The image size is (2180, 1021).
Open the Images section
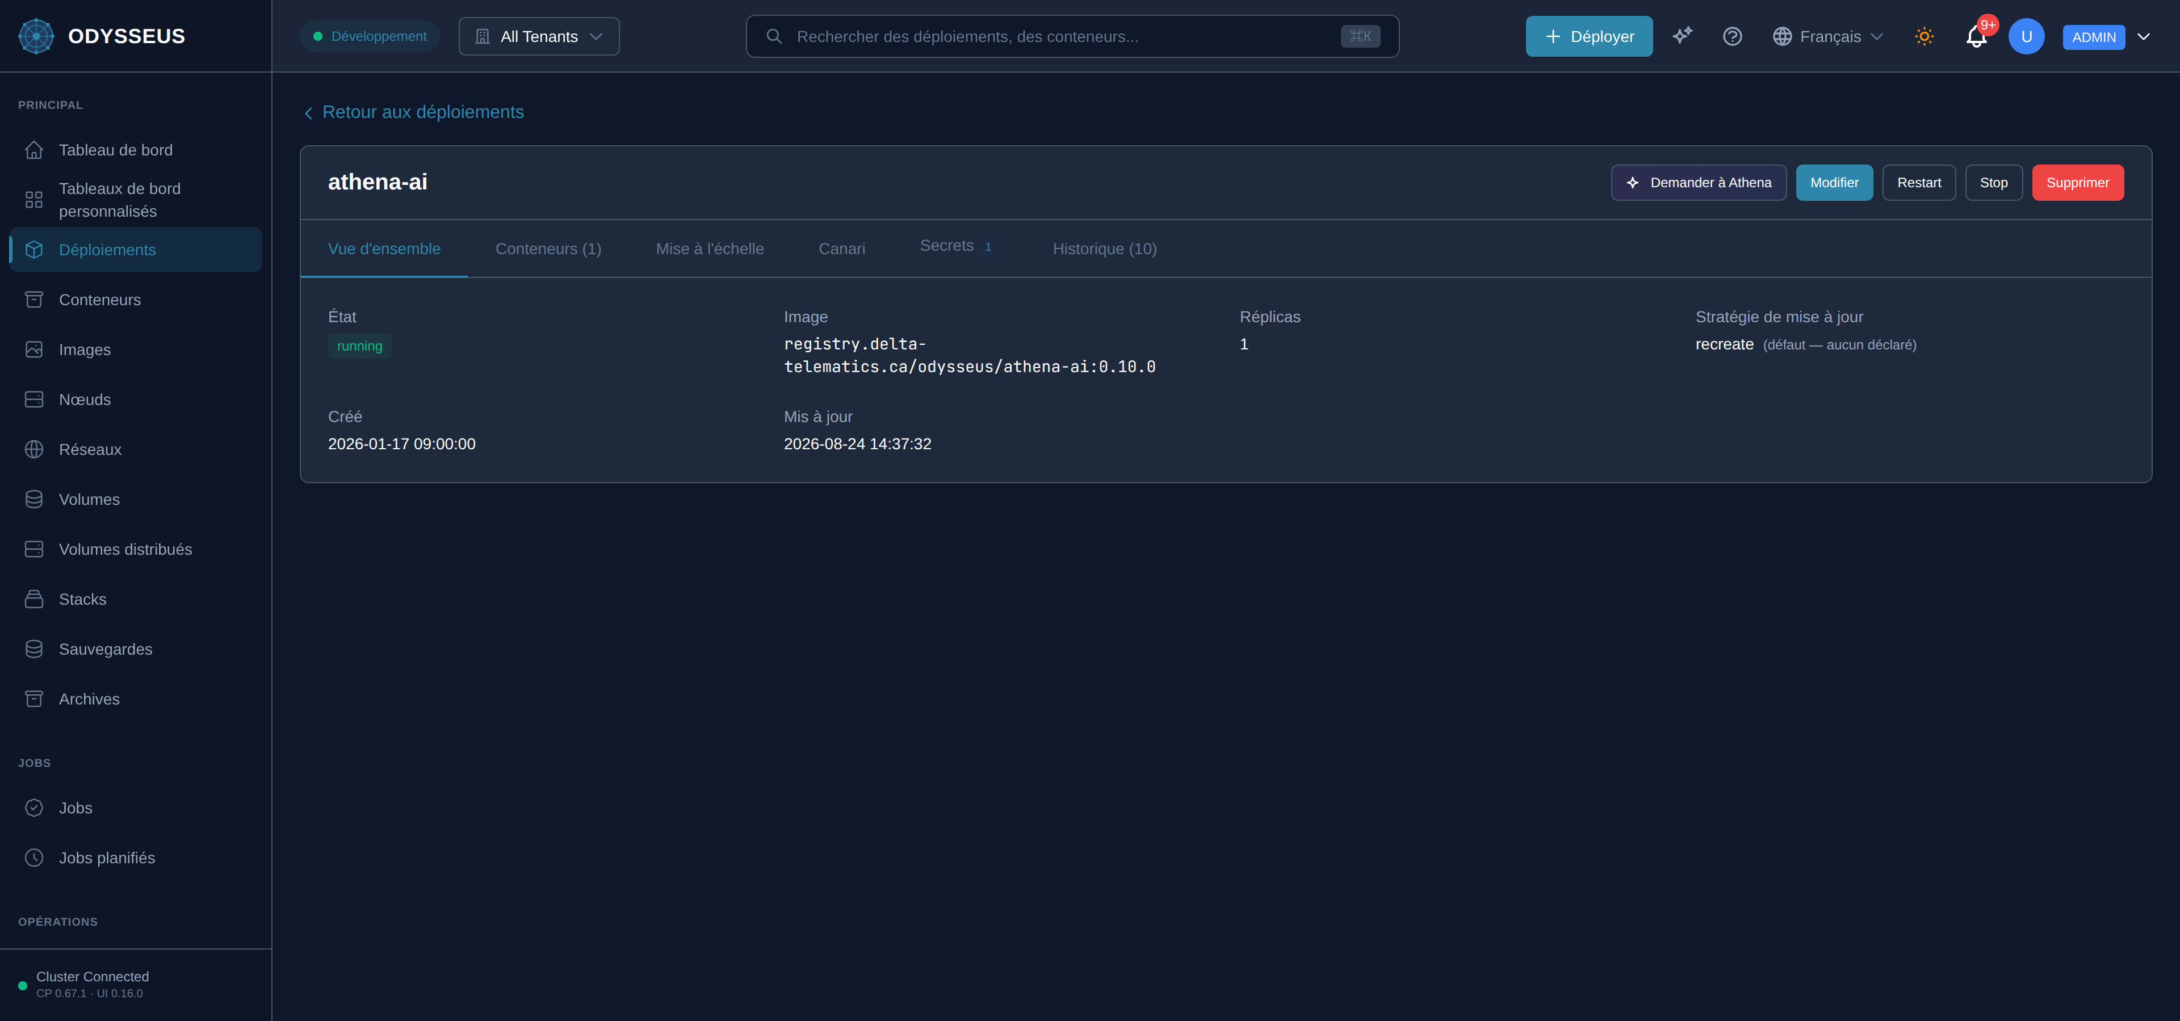[136, 350]
